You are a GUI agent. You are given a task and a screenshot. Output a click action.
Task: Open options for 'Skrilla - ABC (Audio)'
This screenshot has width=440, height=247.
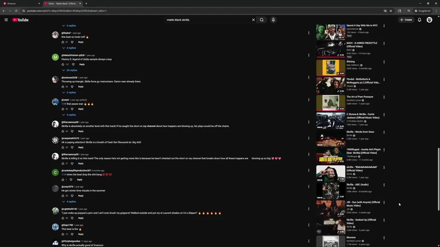(x=384, y=185)
